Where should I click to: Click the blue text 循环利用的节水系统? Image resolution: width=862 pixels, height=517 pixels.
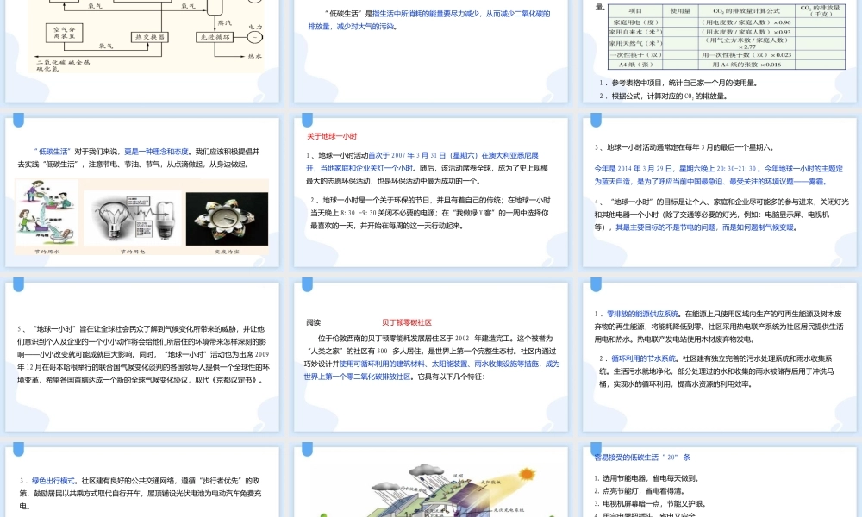(x=645, y=358)
